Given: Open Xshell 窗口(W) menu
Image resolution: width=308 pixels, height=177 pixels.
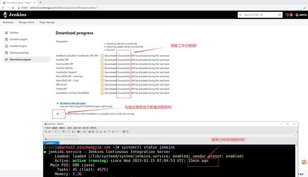Looking at the screenshot, I should tap(86, 128).
